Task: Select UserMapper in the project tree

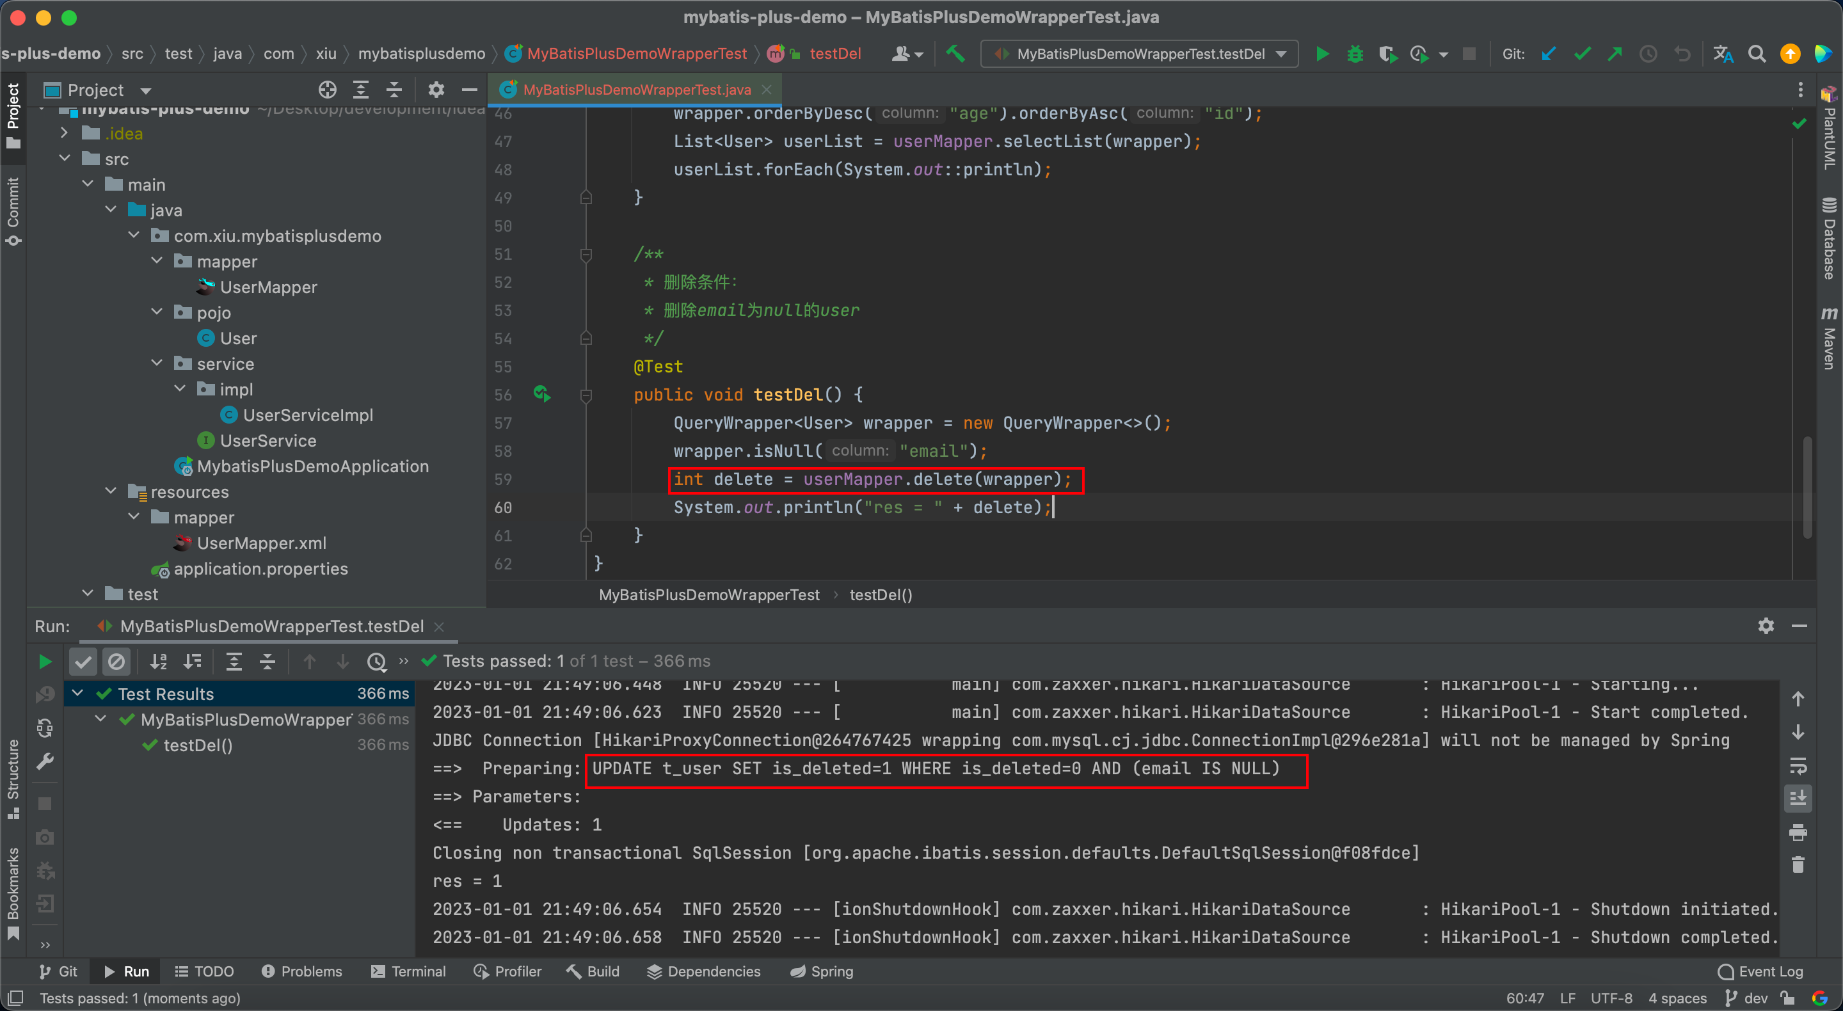Action: coord(268,287)
